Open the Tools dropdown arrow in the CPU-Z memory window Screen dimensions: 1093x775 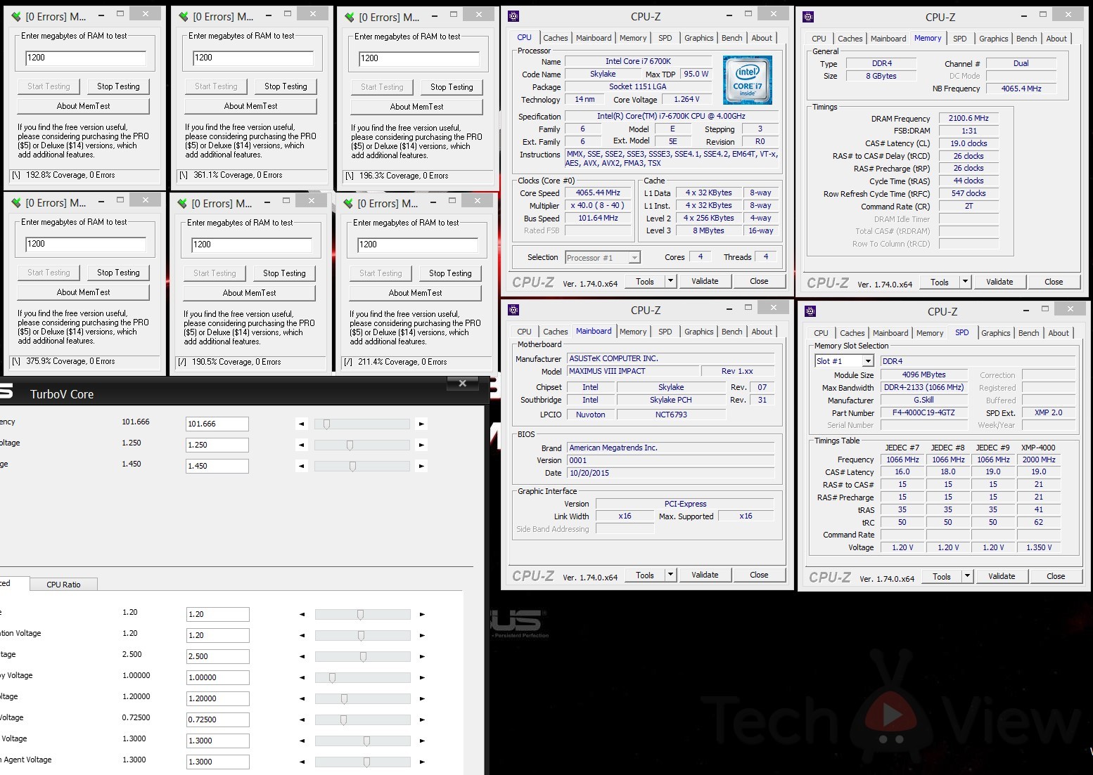click(x=965, y=282)
